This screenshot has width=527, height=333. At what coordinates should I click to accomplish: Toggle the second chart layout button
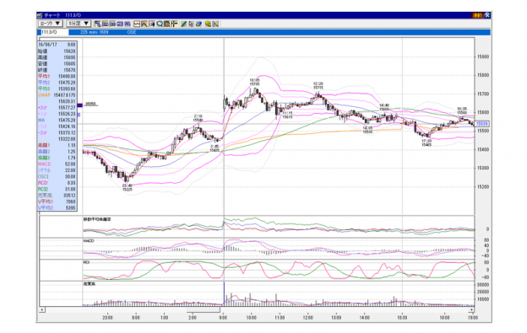[x=106, y=24]
